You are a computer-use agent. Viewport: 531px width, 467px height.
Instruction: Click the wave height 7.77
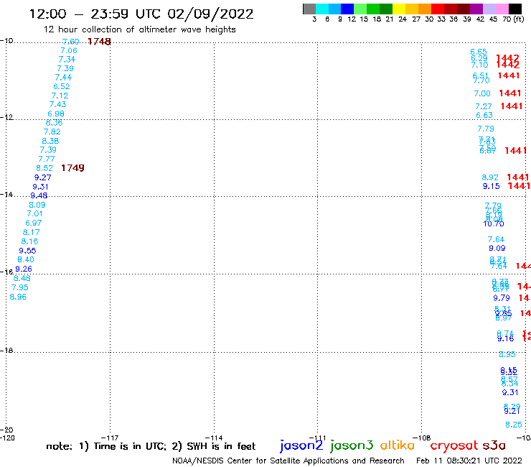pos(47,159)
